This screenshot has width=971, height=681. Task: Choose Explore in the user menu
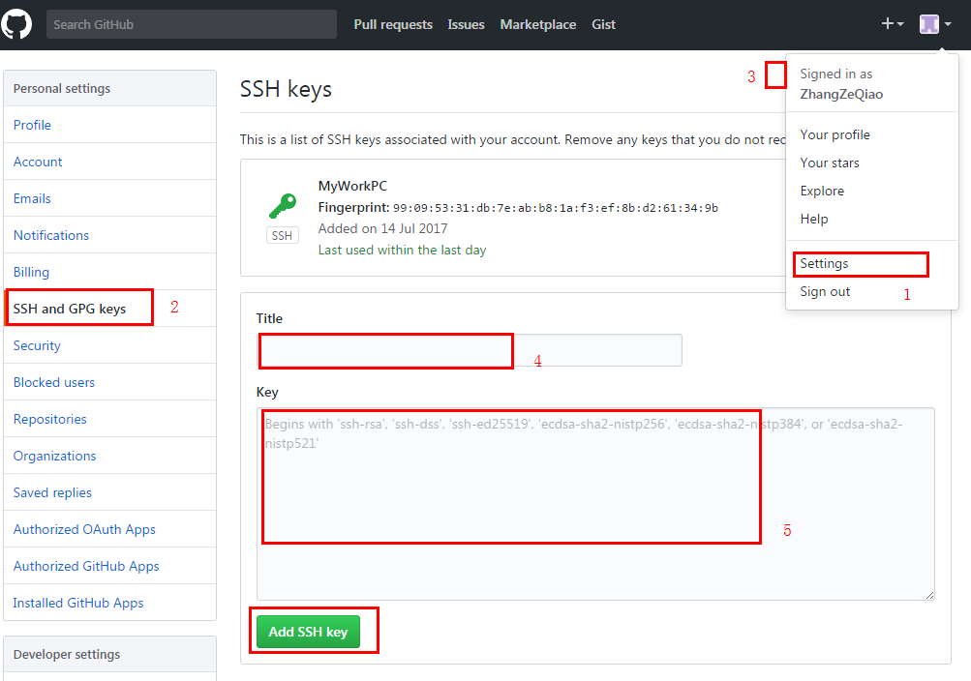(x=822, y=191)
